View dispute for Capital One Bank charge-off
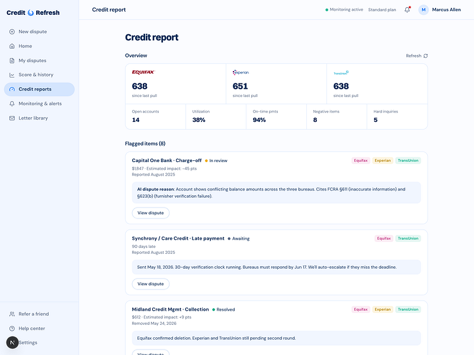474x355 pixels. (x=150, y=213)
